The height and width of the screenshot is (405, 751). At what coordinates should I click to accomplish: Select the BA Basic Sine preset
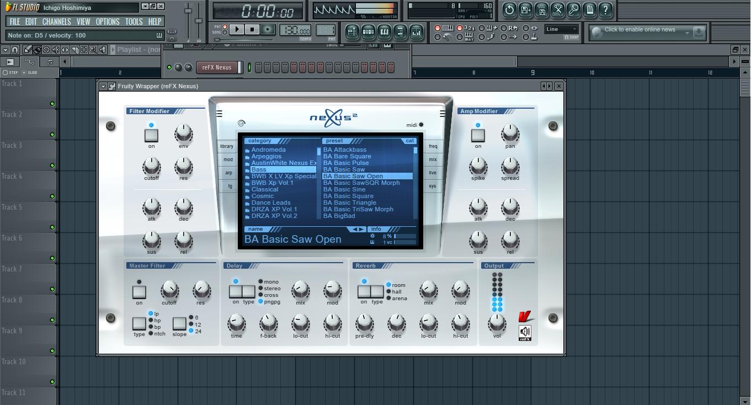point(344,189)
